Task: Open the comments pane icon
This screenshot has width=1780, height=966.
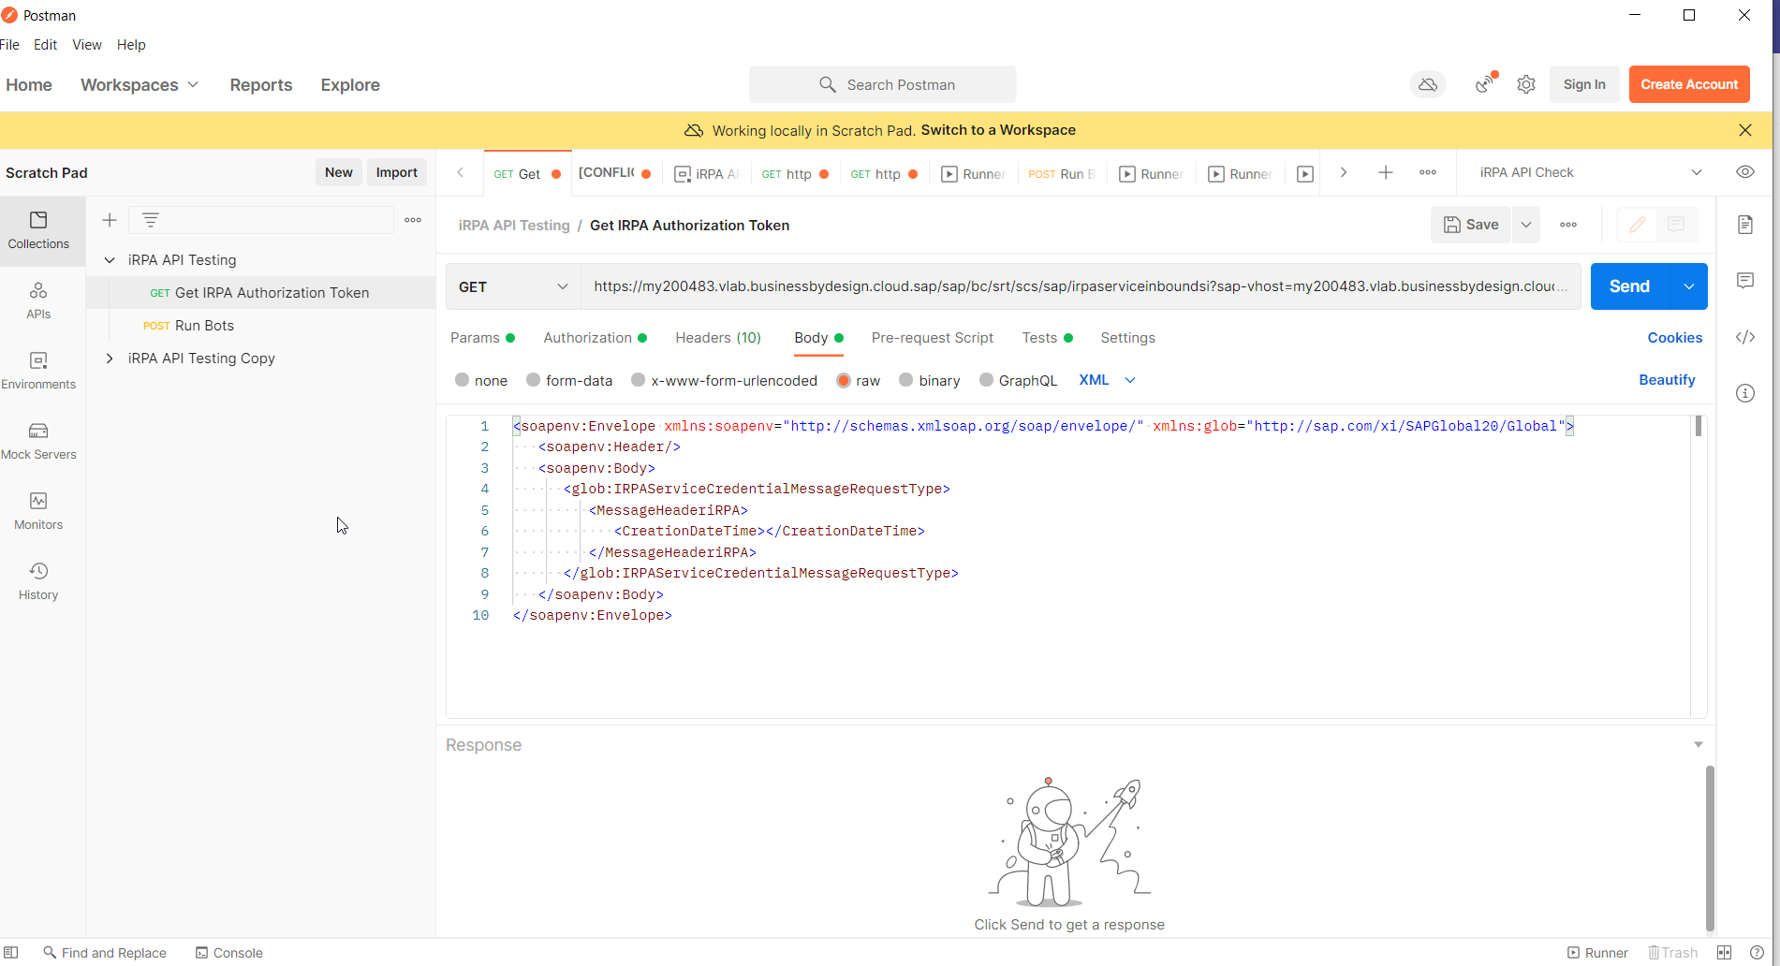Action: tap(1745, 281)
